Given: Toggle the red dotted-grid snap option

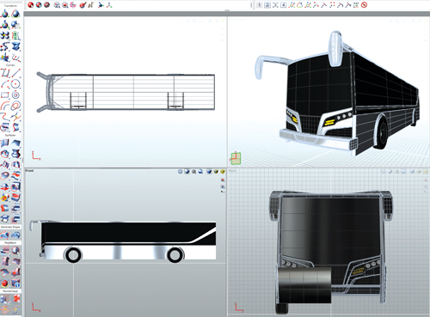Looking at the screenshot, I should tap(333, 5).
